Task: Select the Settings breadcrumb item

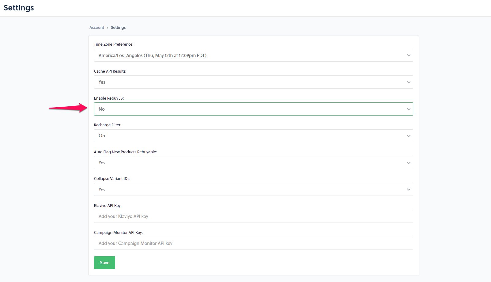Action: 118,28
